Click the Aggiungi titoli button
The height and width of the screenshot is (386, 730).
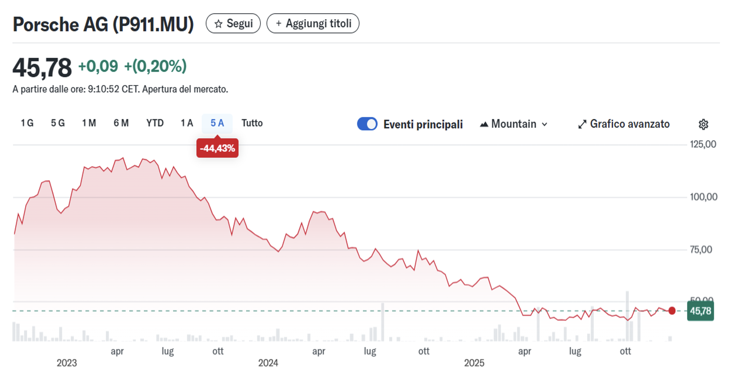(x=313, y=23)
